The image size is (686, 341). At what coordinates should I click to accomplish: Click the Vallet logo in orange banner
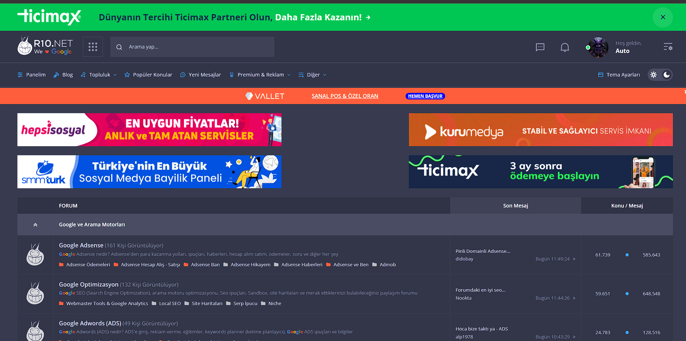265,96
